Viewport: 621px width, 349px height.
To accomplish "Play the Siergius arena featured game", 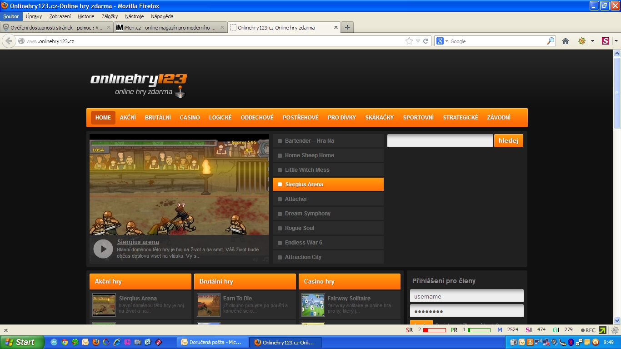I will click(103, 249).
